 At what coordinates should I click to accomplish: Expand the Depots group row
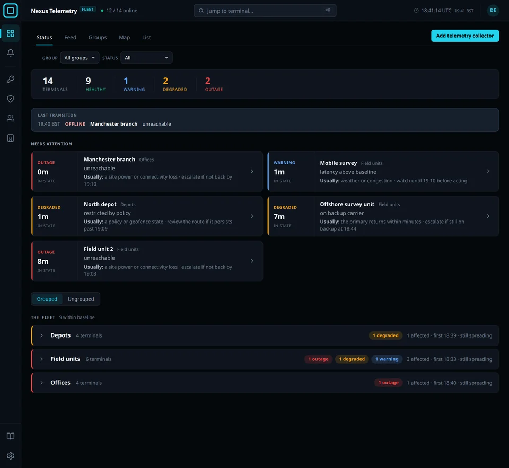[265, 335]
